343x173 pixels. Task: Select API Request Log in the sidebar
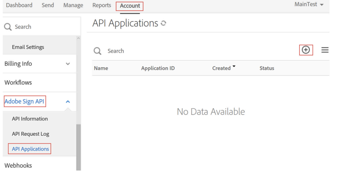click(30, 134)
